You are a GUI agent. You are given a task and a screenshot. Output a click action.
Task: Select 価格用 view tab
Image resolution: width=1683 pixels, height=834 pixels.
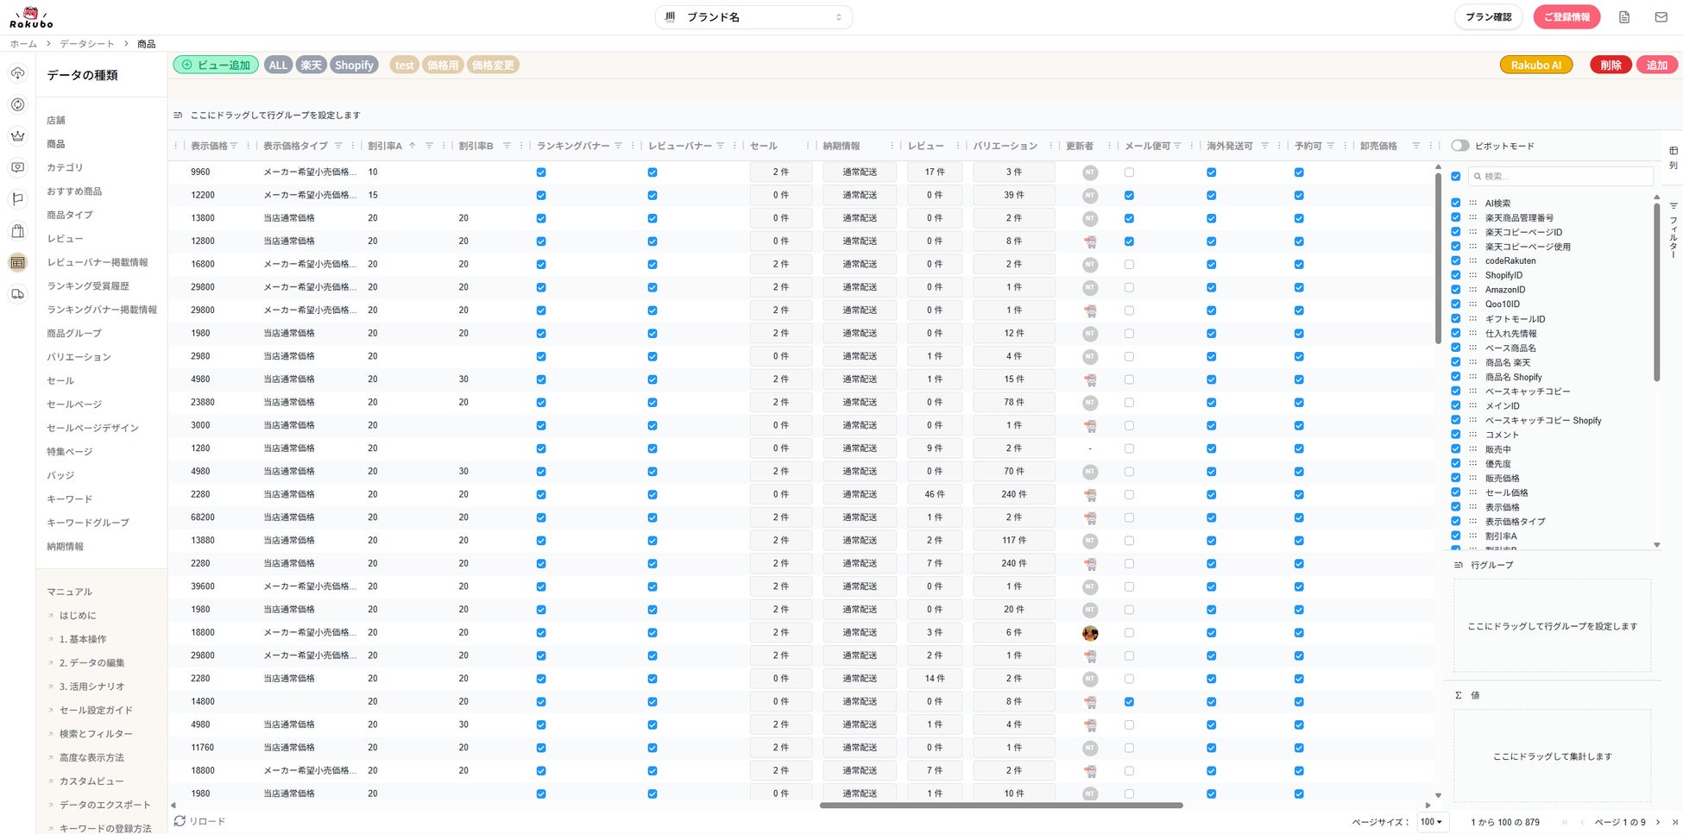[x=443, y=65]
